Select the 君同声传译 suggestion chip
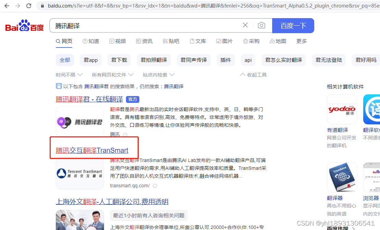The image size is (380, 230). coord(194,60)
